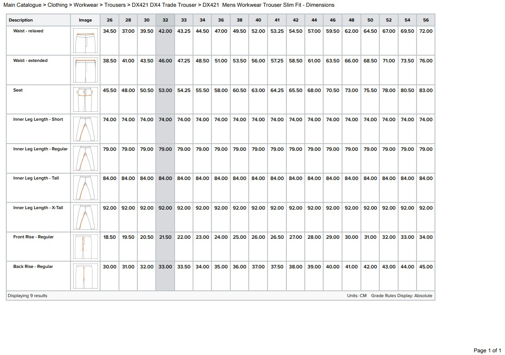This screenshot has height=355, width=505.
Task: Open the Seat measurement diagram image
Action: click(x=85, y=100)
